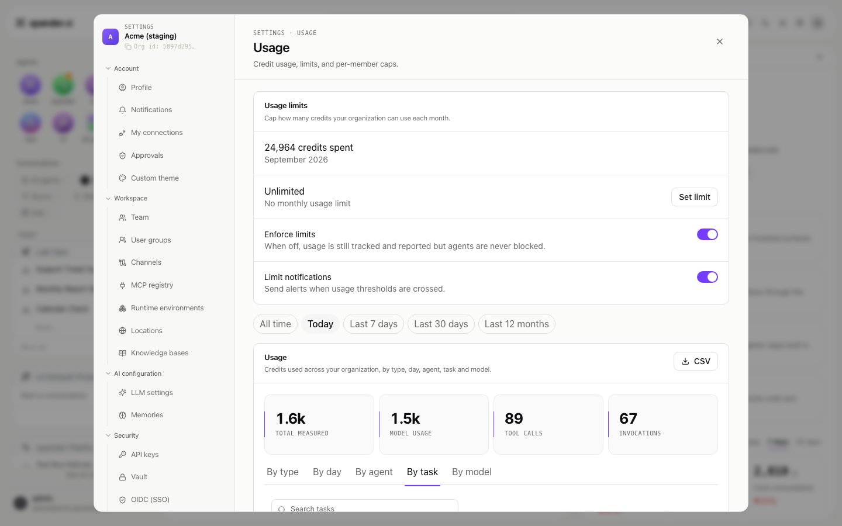Switch to the By agent tab
Screen dimensions: 842x526
[x=374, y=472]
